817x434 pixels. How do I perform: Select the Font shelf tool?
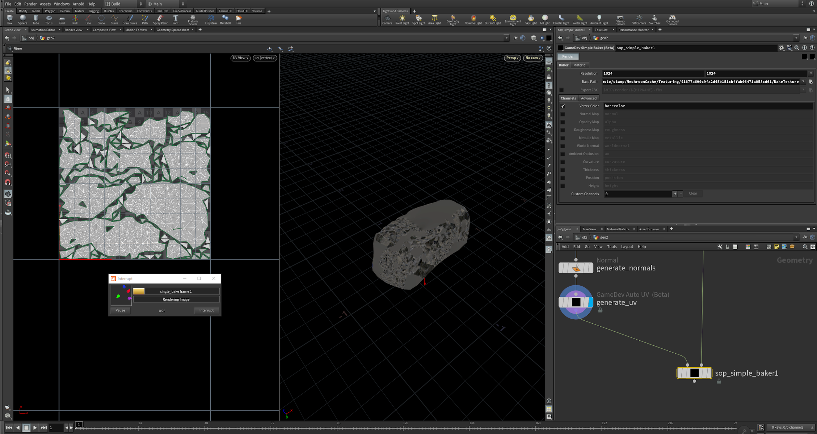click(x=176, y=20)
